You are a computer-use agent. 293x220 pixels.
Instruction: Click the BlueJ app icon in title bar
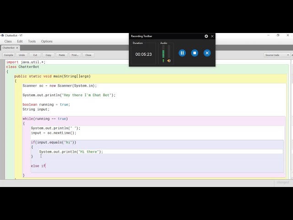pos(2,35)
